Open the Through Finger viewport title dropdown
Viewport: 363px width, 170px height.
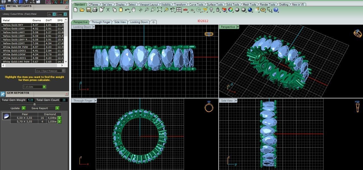[96, 100]
